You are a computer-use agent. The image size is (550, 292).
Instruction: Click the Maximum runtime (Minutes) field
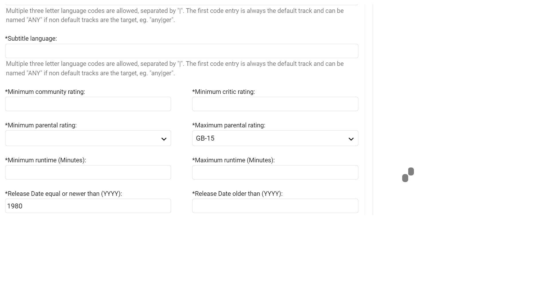(x=275, y=172)
